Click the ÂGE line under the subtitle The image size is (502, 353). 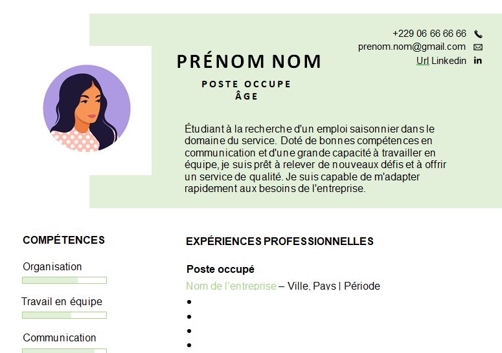[246, 96]
